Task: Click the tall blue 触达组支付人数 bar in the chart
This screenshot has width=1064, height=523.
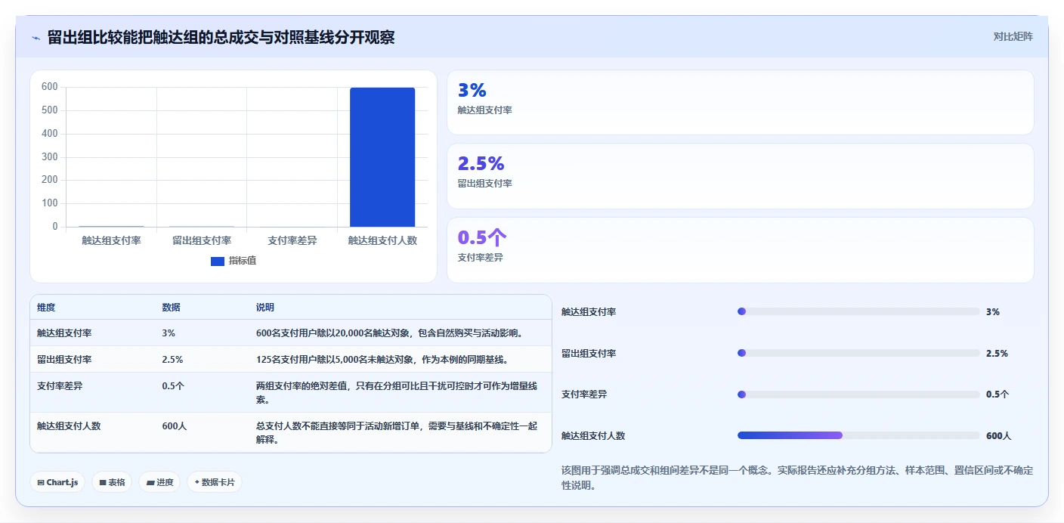Action: (x=382, y=157)
